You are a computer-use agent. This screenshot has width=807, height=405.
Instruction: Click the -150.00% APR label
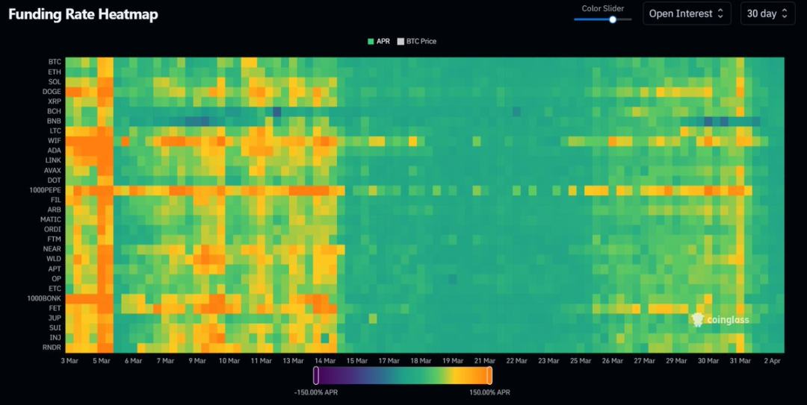pos(316,392)
